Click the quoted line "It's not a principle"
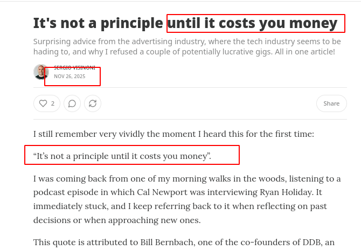 122,156
